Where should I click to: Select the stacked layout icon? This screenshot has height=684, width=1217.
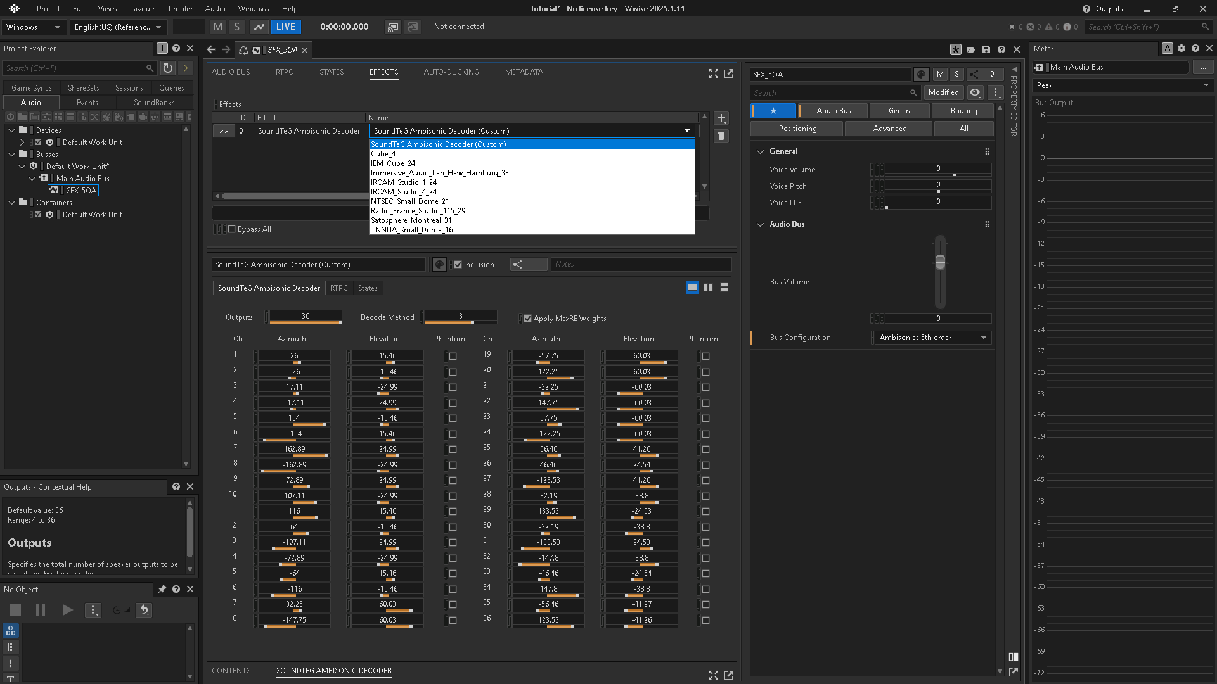click(724, 288)
